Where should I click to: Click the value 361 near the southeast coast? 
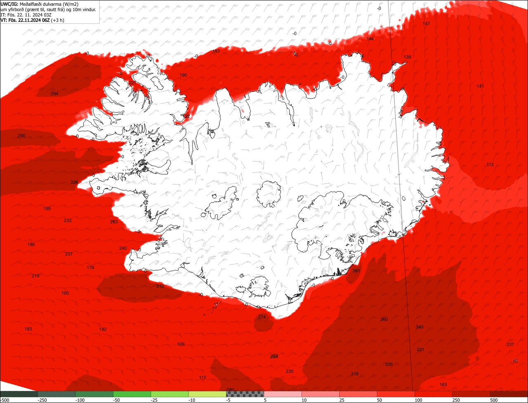point(356,271)
